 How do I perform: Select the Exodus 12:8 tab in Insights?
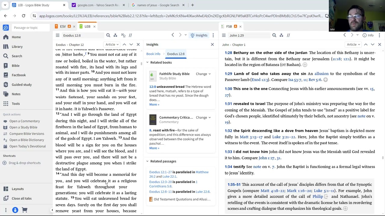176,54
